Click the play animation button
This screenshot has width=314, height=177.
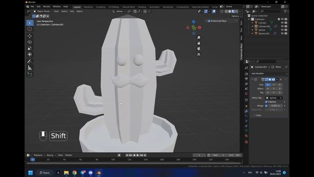pyautogui.click(x=138, y=155)
